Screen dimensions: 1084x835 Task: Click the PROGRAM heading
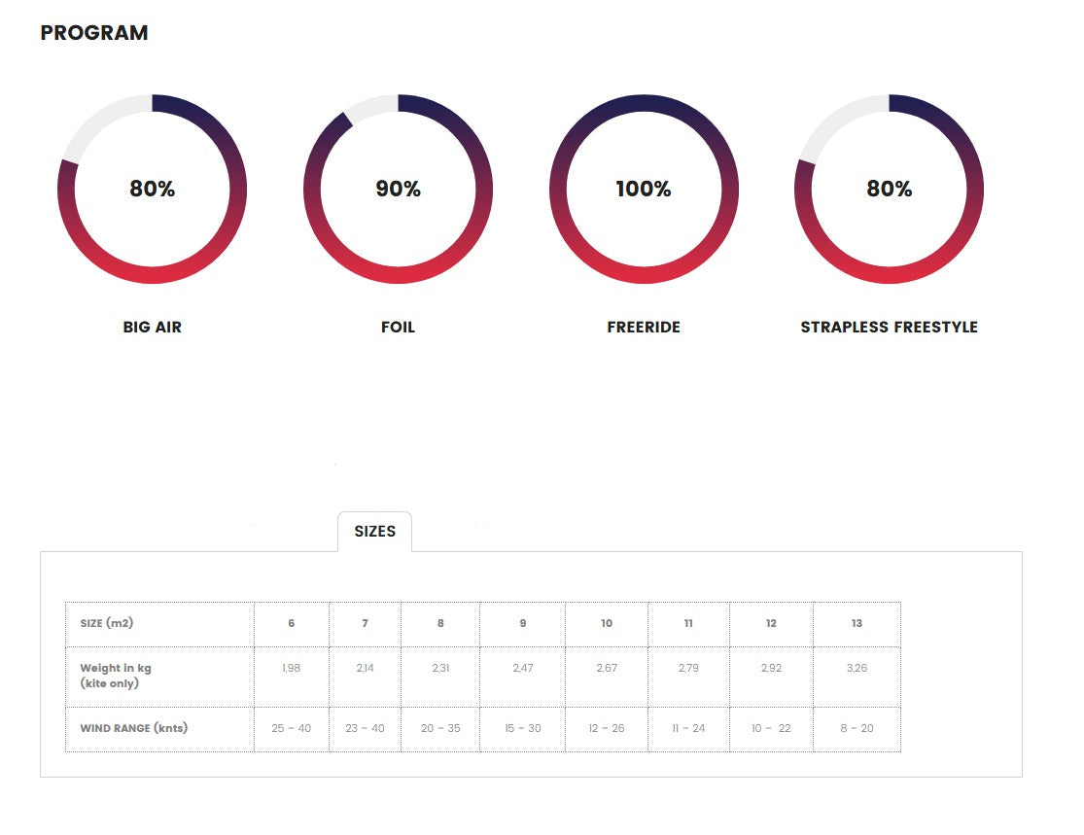94,33
